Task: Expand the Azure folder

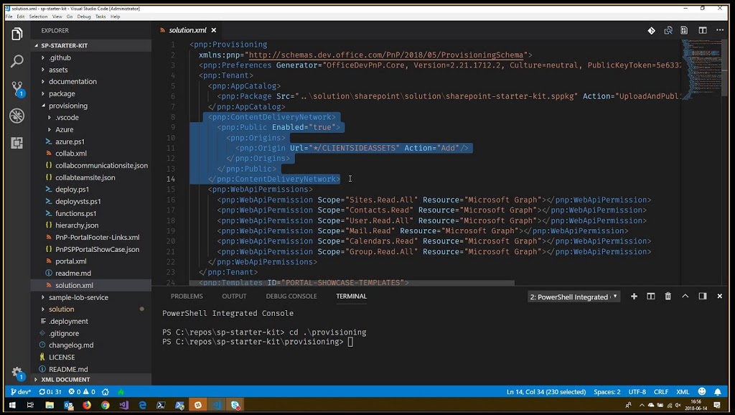Action: [x=64, y=130]
